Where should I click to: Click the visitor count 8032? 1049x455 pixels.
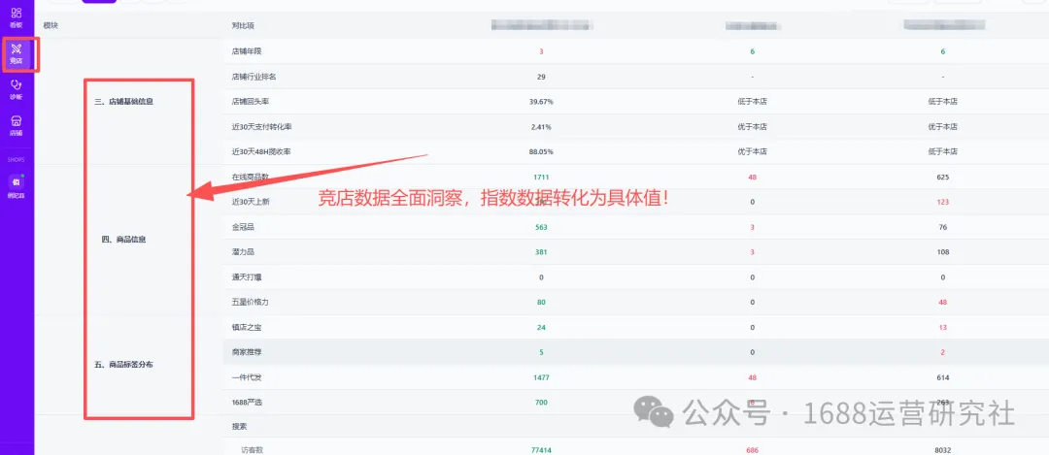[x=942, y=450]
